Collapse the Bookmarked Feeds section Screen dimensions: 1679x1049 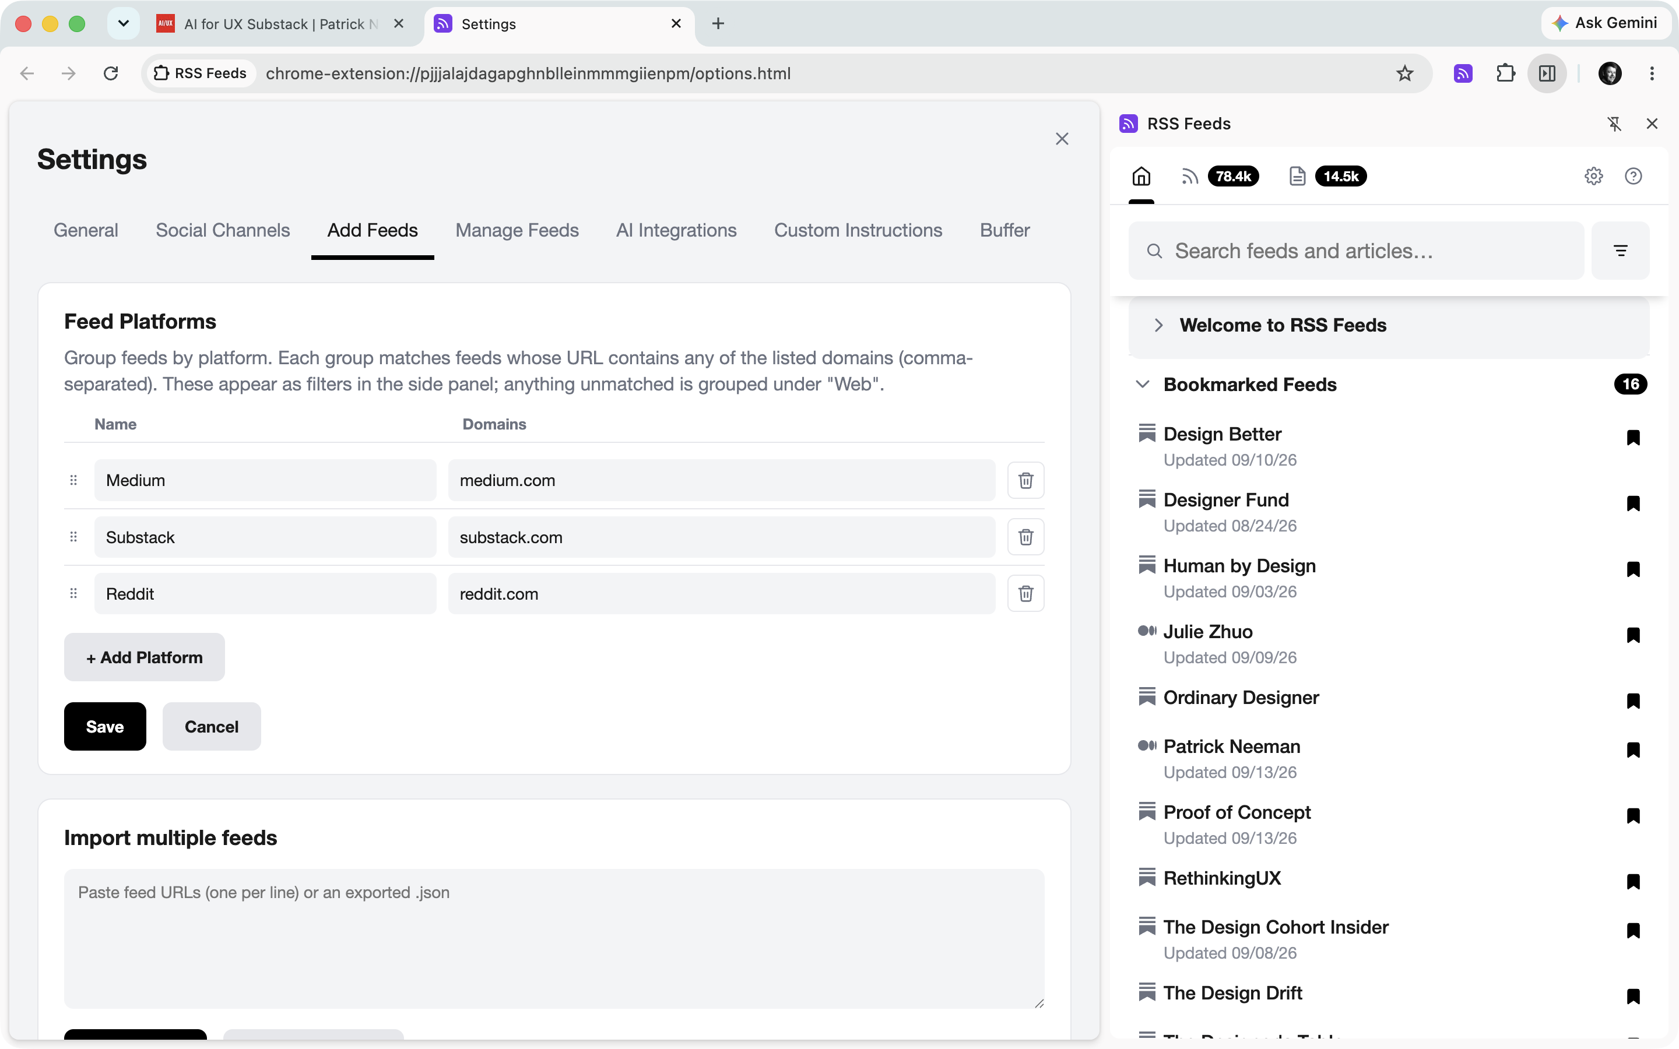pyautogui.click(x=1142, y=385)
